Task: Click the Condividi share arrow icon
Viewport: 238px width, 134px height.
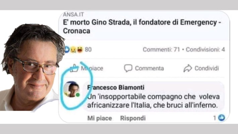Action: pos(188,68)
